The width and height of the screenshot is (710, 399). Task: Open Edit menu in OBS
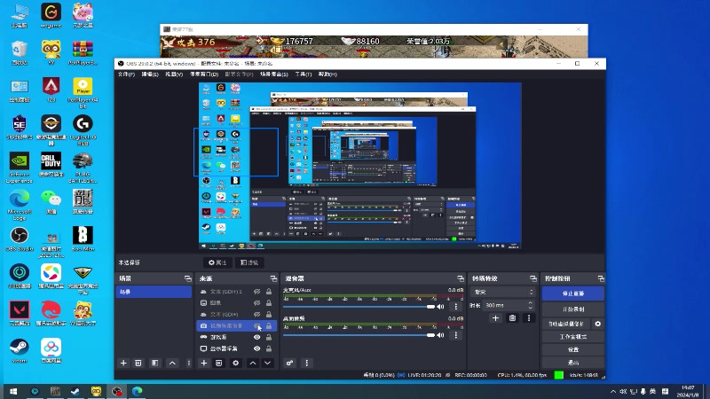click(150, 74)
